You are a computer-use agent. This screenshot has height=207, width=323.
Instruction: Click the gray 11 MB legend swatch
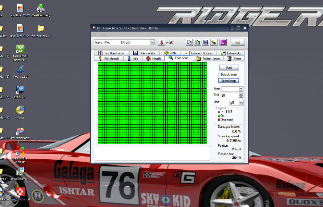[219, 112]
